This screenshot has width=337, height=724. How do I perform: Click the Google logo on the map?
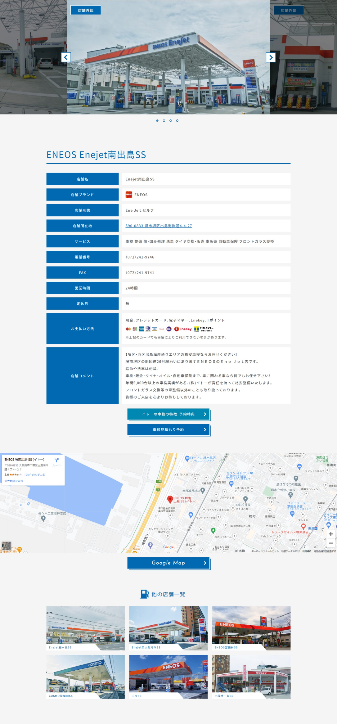coord(168,547)
